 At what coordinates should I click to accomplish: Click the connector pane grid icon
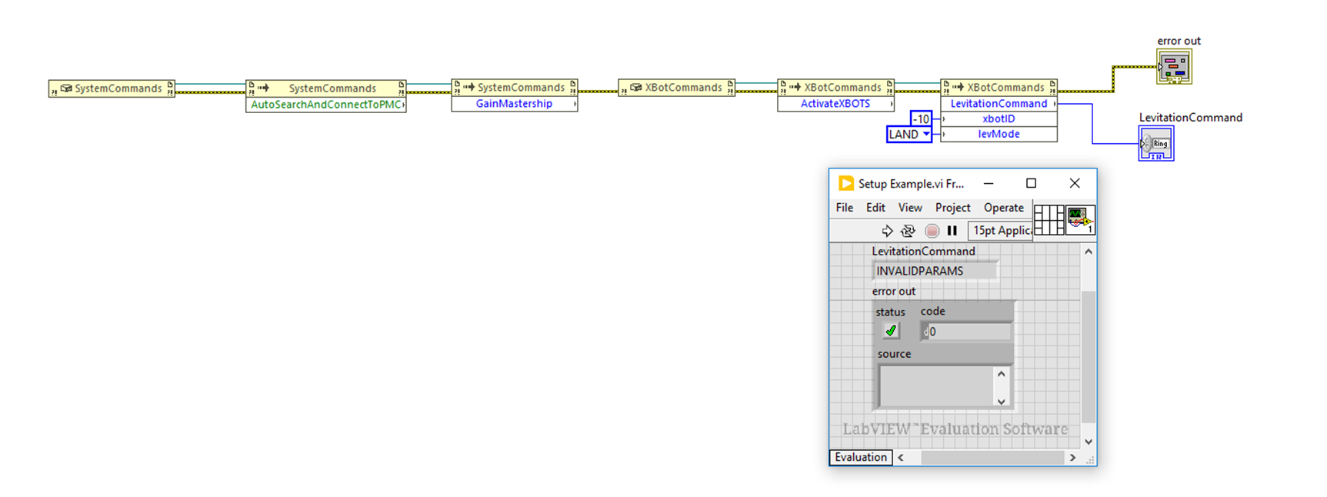[1049, 220]
